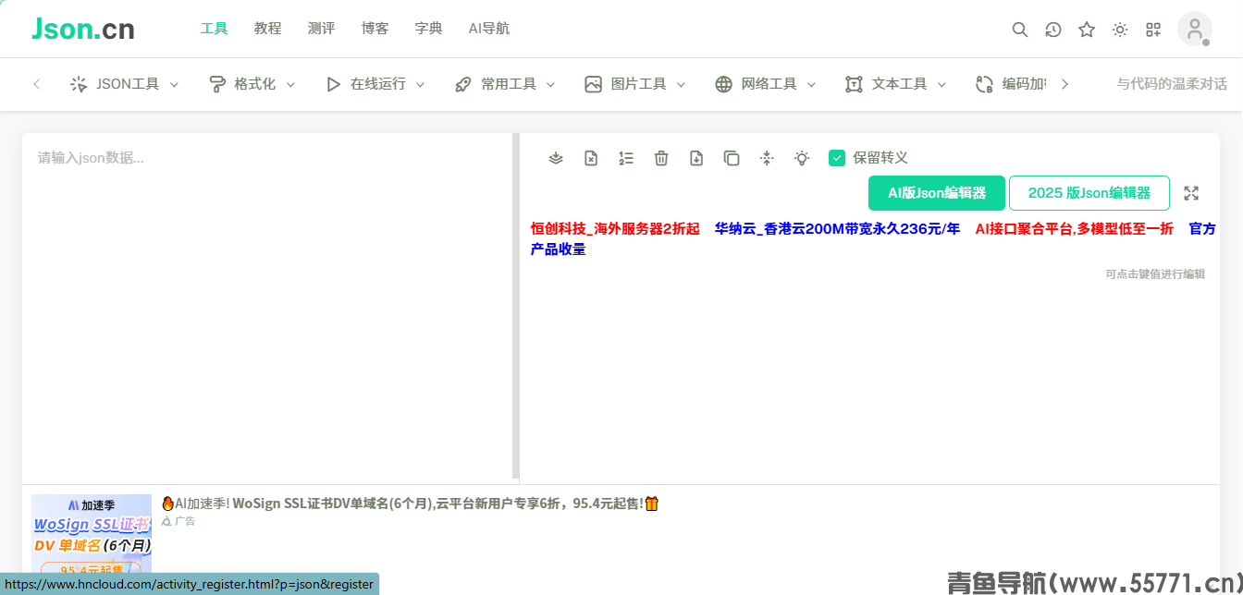This screenshot has width=1243, height=595.
Task: Click the user avatar icon
Action: coord(1195,30)
